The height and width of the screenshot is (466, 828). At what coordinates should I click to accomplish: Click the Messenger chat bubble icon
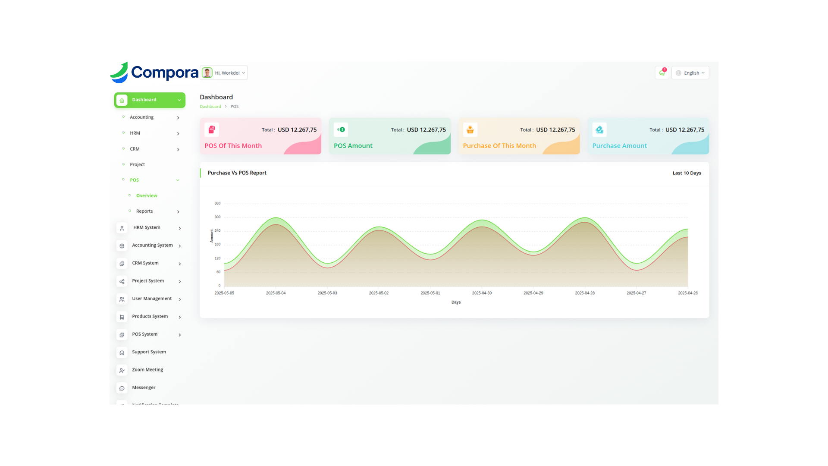(122, 388)
